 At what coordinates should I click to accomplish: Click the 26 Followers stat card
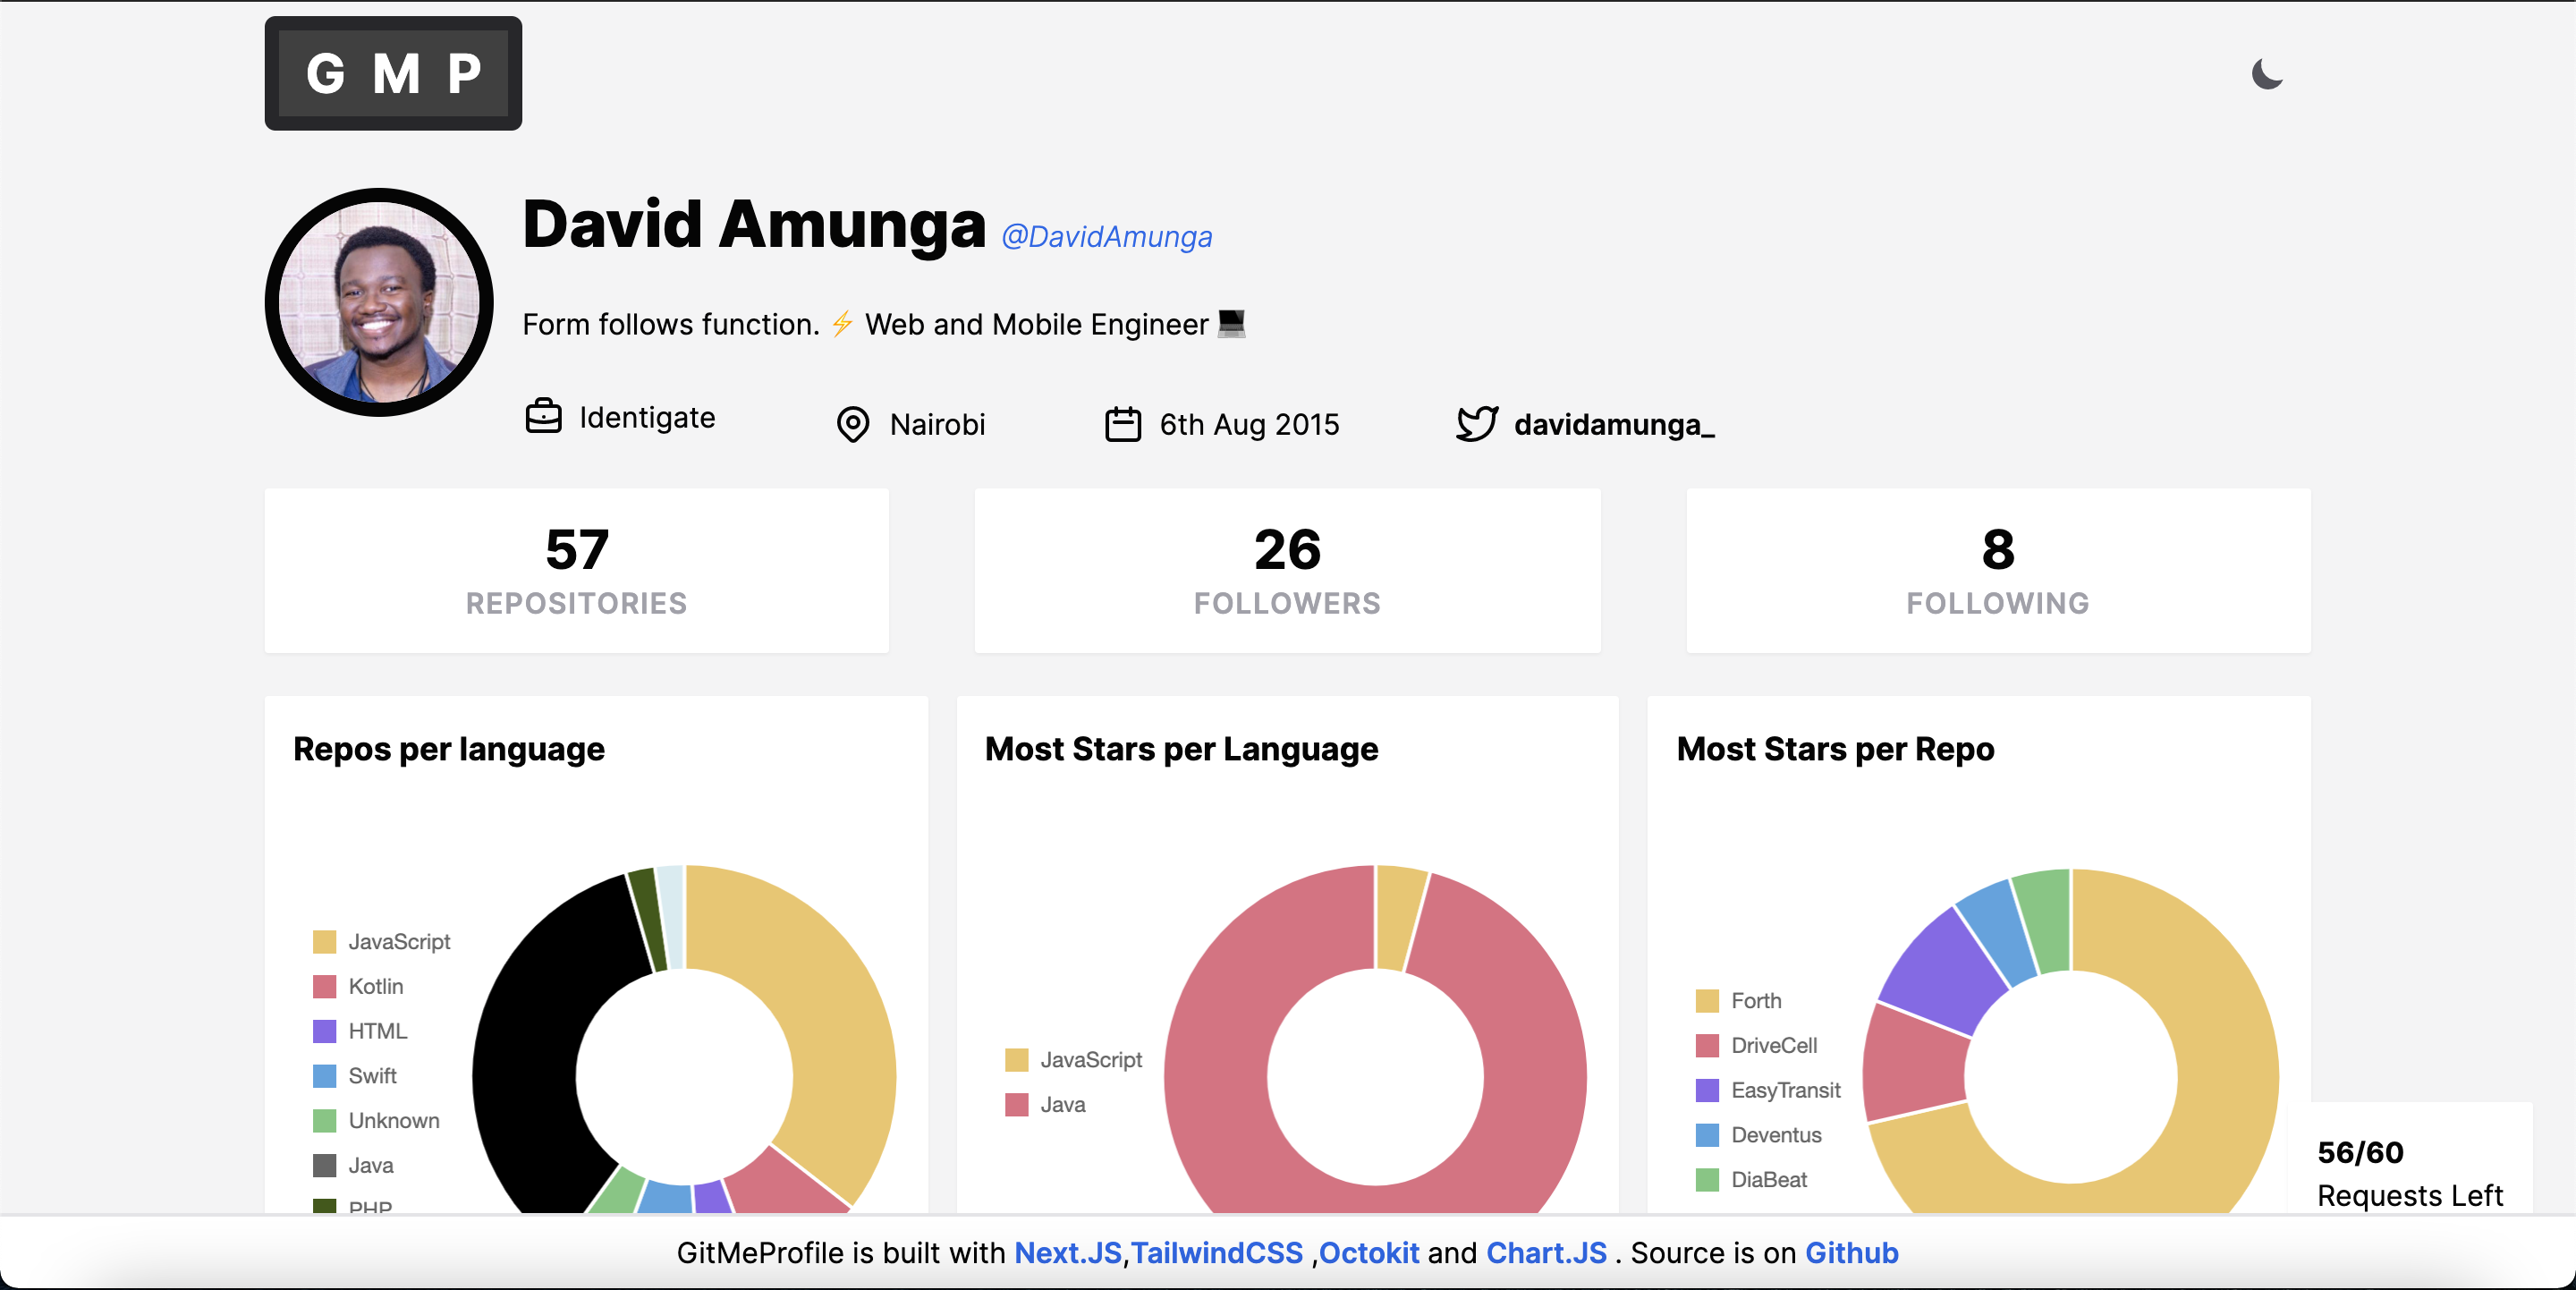coord(1287,571)
